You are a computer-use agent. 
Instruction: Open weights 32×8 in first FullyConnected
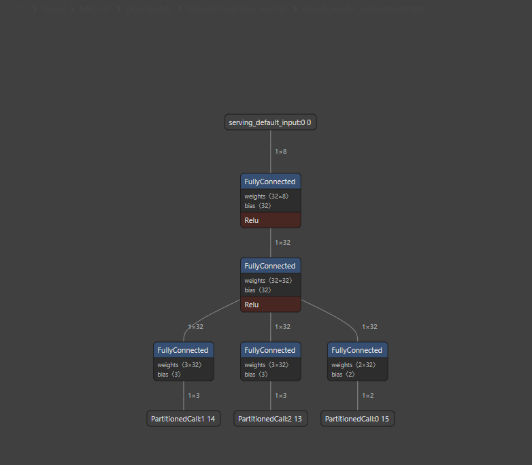[x=265, y=196]
